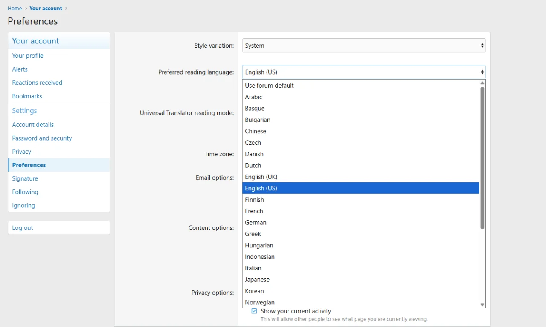Open the Style variation dropdown
The image size is (546, 327).
(x=364, y=46)
